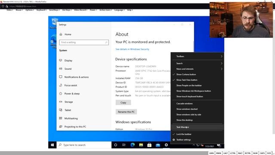Viewport: 275px width, 155px height.
Task: Open the KVM Video dropdown menu
Action: click(9, 10)
